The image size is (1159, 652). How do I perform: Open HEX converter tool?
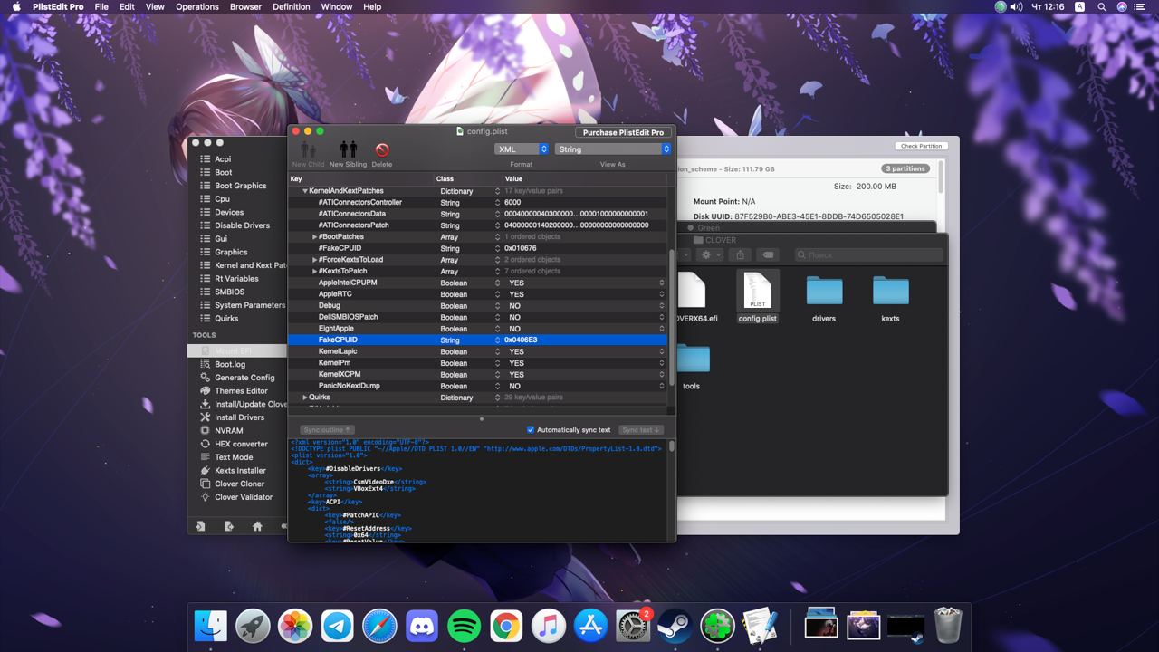[241, 444]
